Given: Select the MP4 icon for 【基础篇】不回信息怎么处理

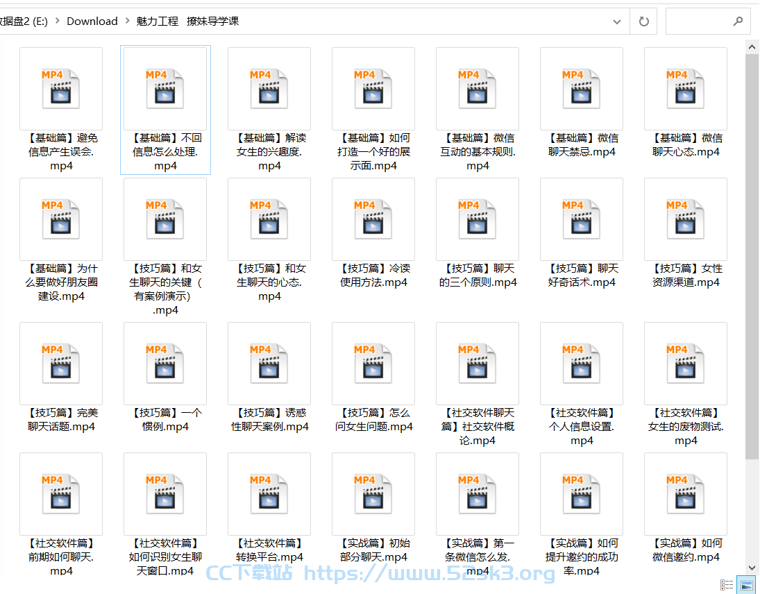Looking at the screenshot, I should pos(164,89).
